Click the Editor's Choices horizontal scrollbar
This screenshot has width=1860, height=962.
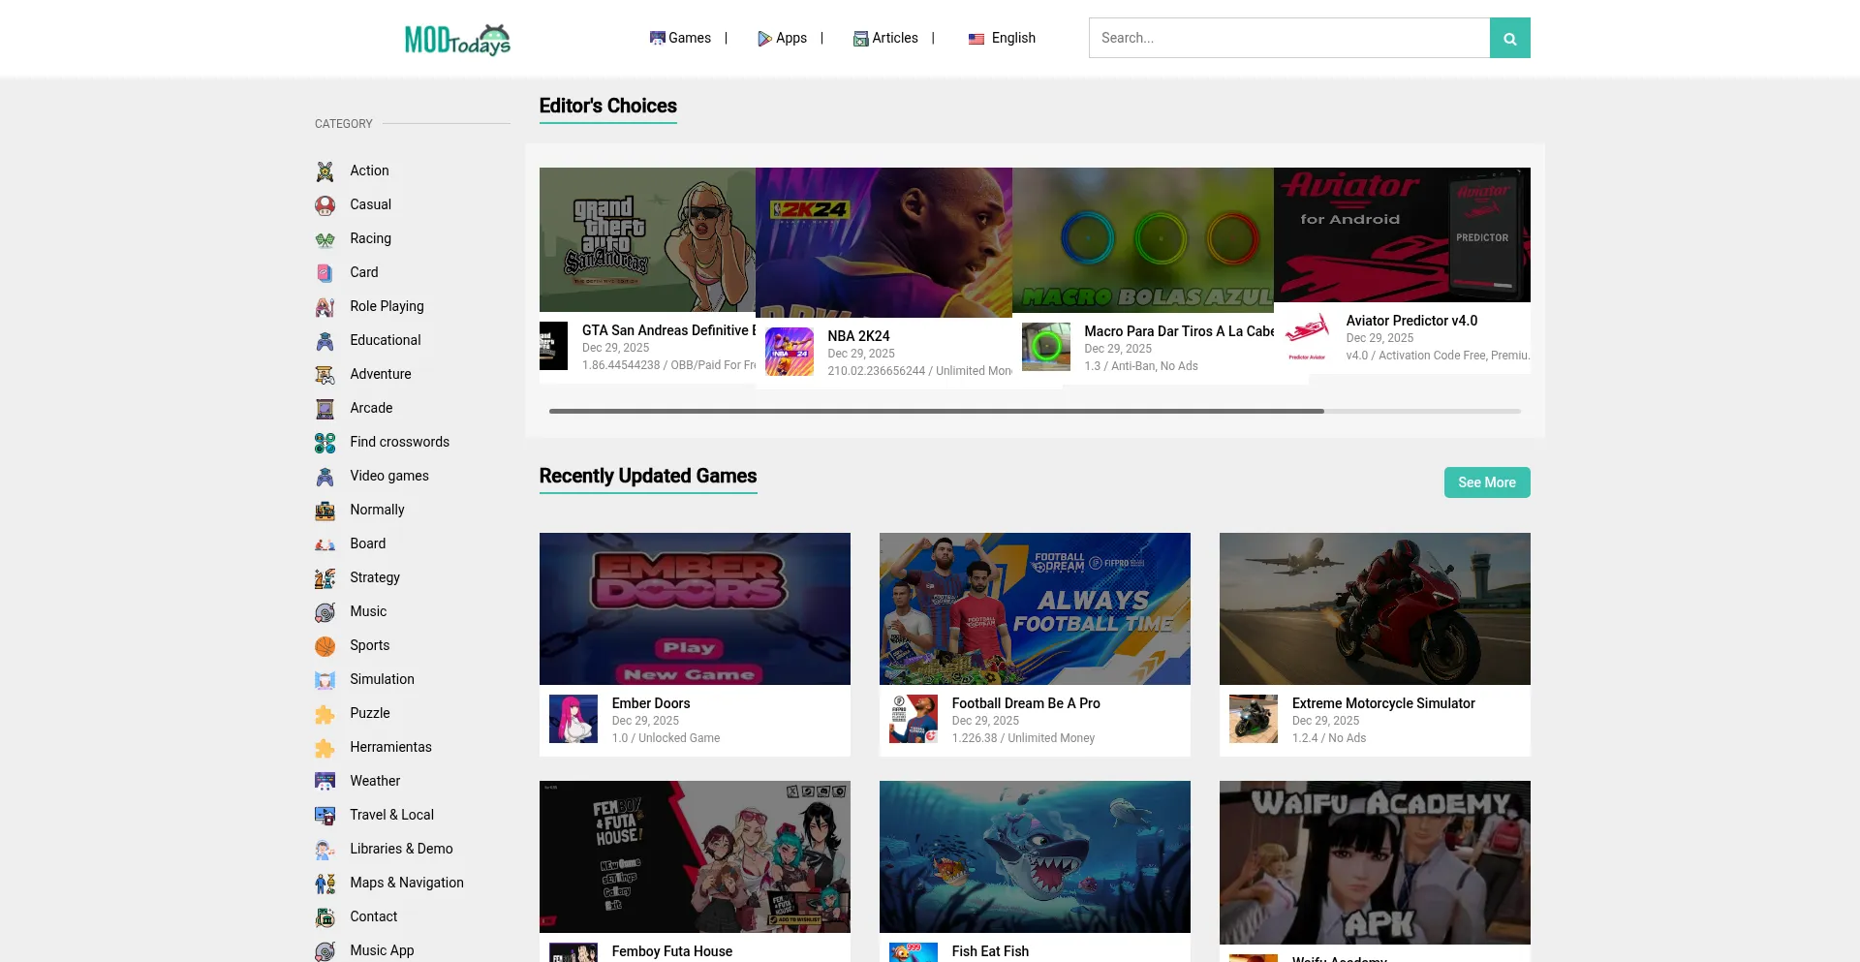pos(936,412)
